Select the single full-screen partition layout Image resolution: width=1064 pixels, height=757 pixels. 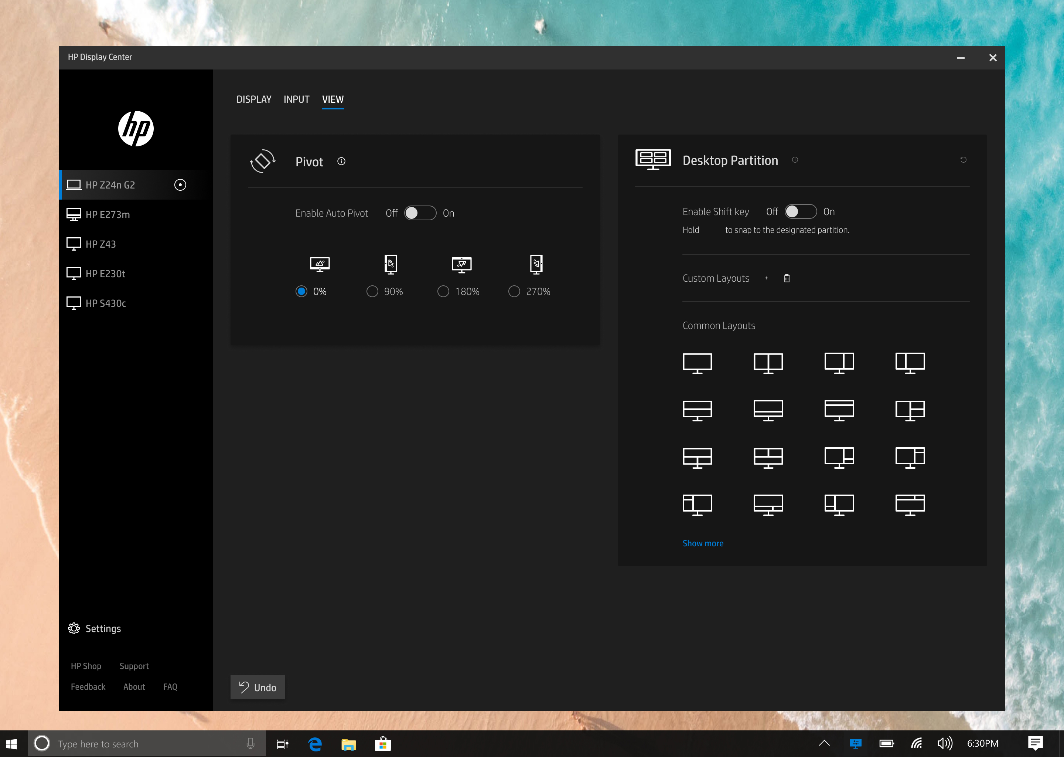pos(697,363)
